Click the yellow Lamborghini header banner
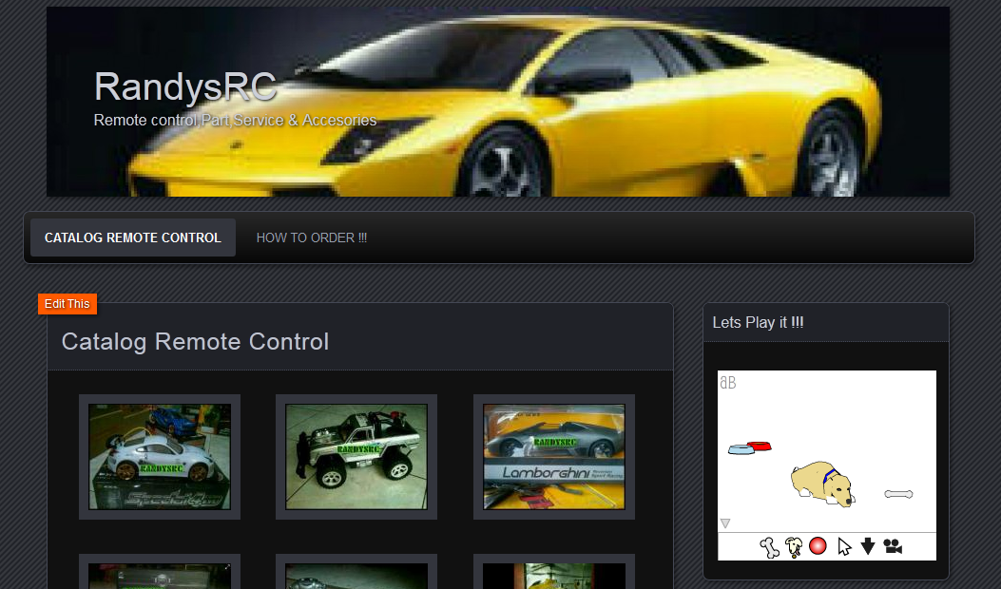The image size is (1001, 589). click(498, 102)
